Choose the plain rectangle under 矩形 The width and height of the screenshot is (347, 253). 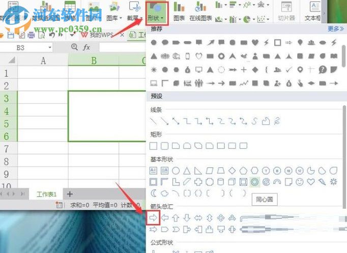tap(153, 146)
